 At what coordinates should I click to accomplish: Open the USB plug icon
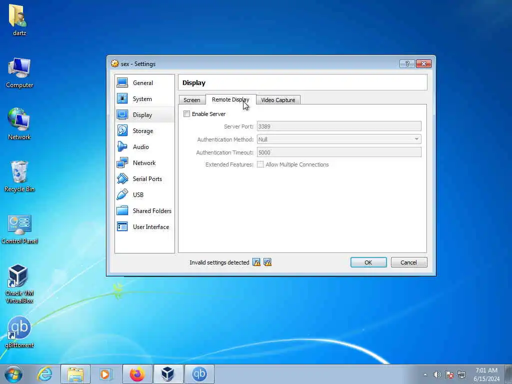122,194
